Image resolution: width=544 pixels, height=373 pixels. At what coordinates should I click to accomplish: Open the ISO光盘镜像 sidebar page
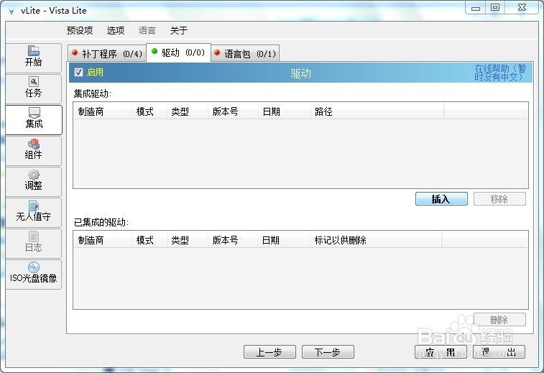pos(33,274)
